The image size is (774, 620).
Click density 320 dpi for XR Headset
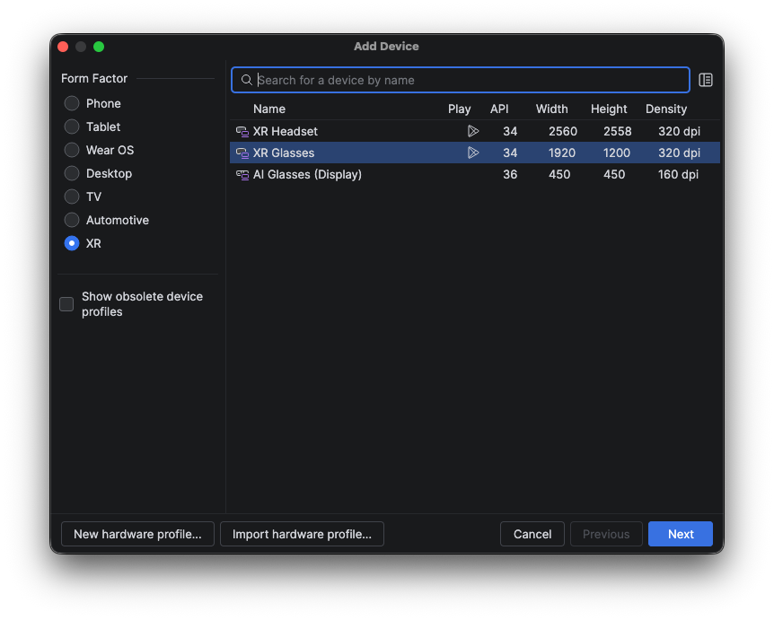click(679, 131)
